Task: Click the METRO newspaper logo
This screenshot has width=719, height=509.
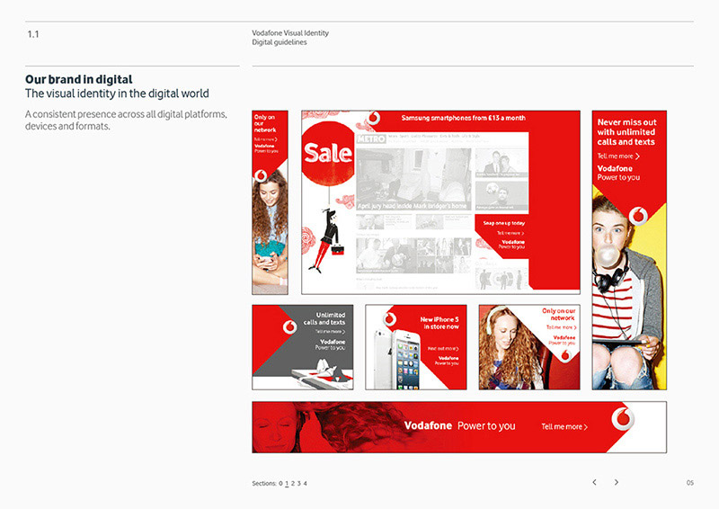Action: [371, 138]
